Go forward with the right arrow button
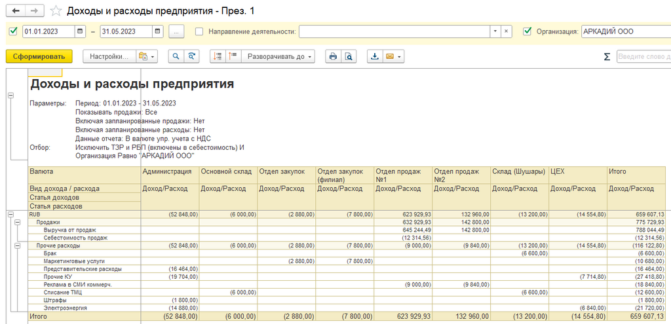 (x=35, y=10)
